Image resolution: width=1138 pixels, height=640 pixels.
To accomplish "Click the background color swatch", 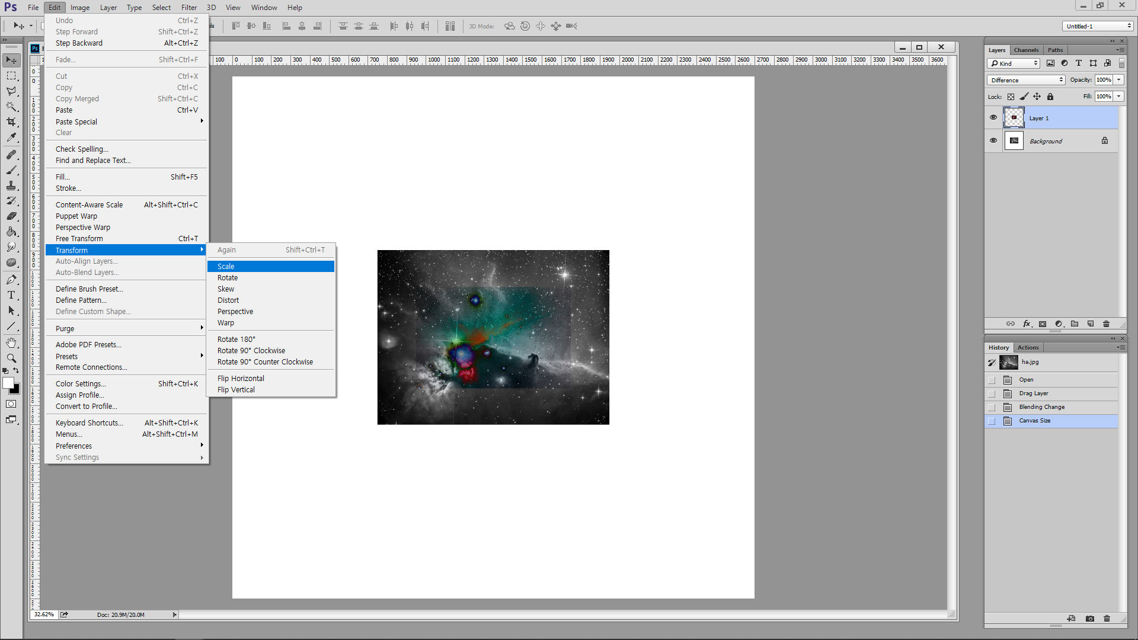I will click(x=16, y=391).
